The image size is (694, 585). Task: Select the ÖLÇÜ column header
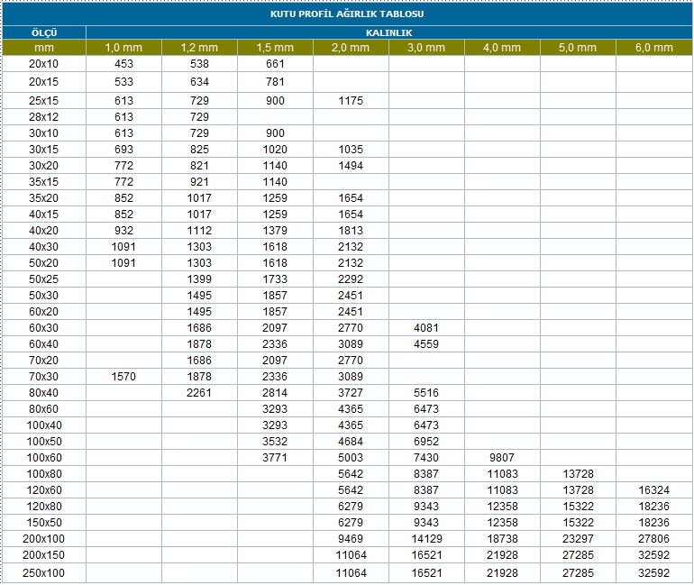pyautogui.click(x=44, y=32)
